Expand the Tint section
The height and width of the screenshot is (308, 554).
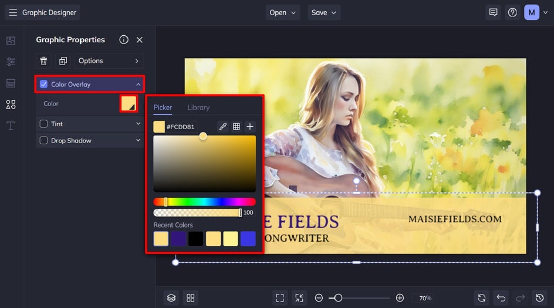[x=138, y=124]
